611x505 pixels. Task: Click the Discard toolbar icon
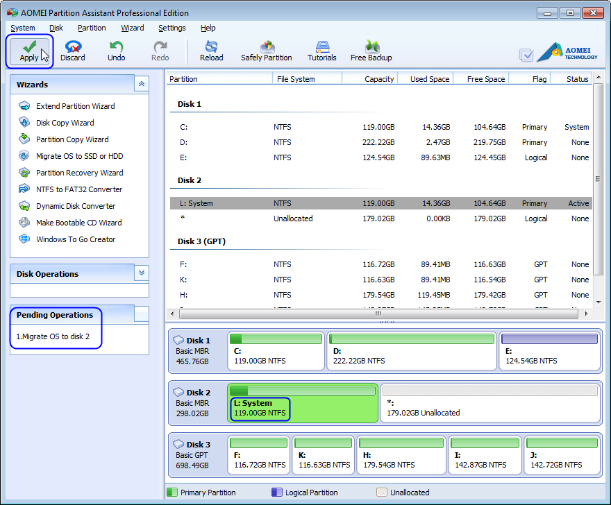coord(72,47)
